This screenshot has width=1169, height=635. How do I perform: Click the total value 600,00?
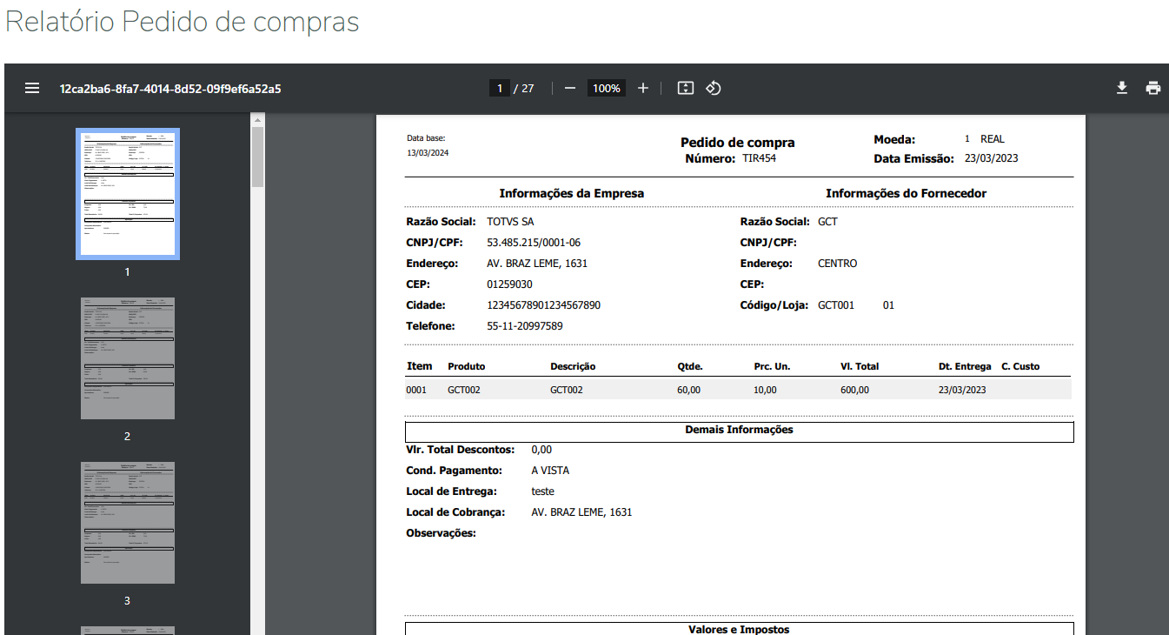(x=854, y=390)
